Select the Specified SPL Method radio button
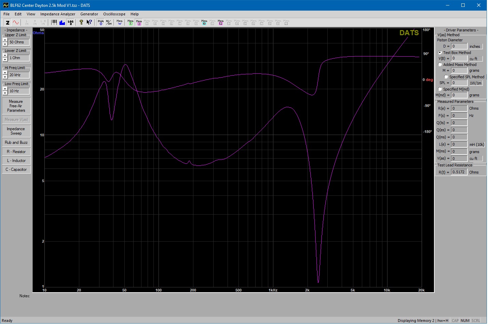The width and height of the screenshot is (490, 326). (x=446, y=77)
